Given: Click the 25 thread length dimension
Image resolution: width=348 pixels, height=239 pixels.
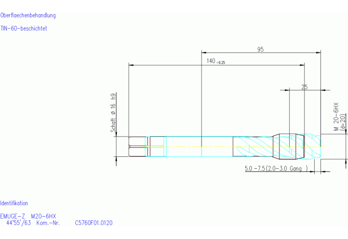Looking at the screenshot, I should pos(304,87).
